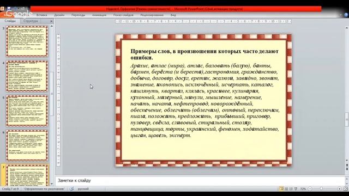
Task: Select slide 4 thumbnail
Action: coord(27,76)
